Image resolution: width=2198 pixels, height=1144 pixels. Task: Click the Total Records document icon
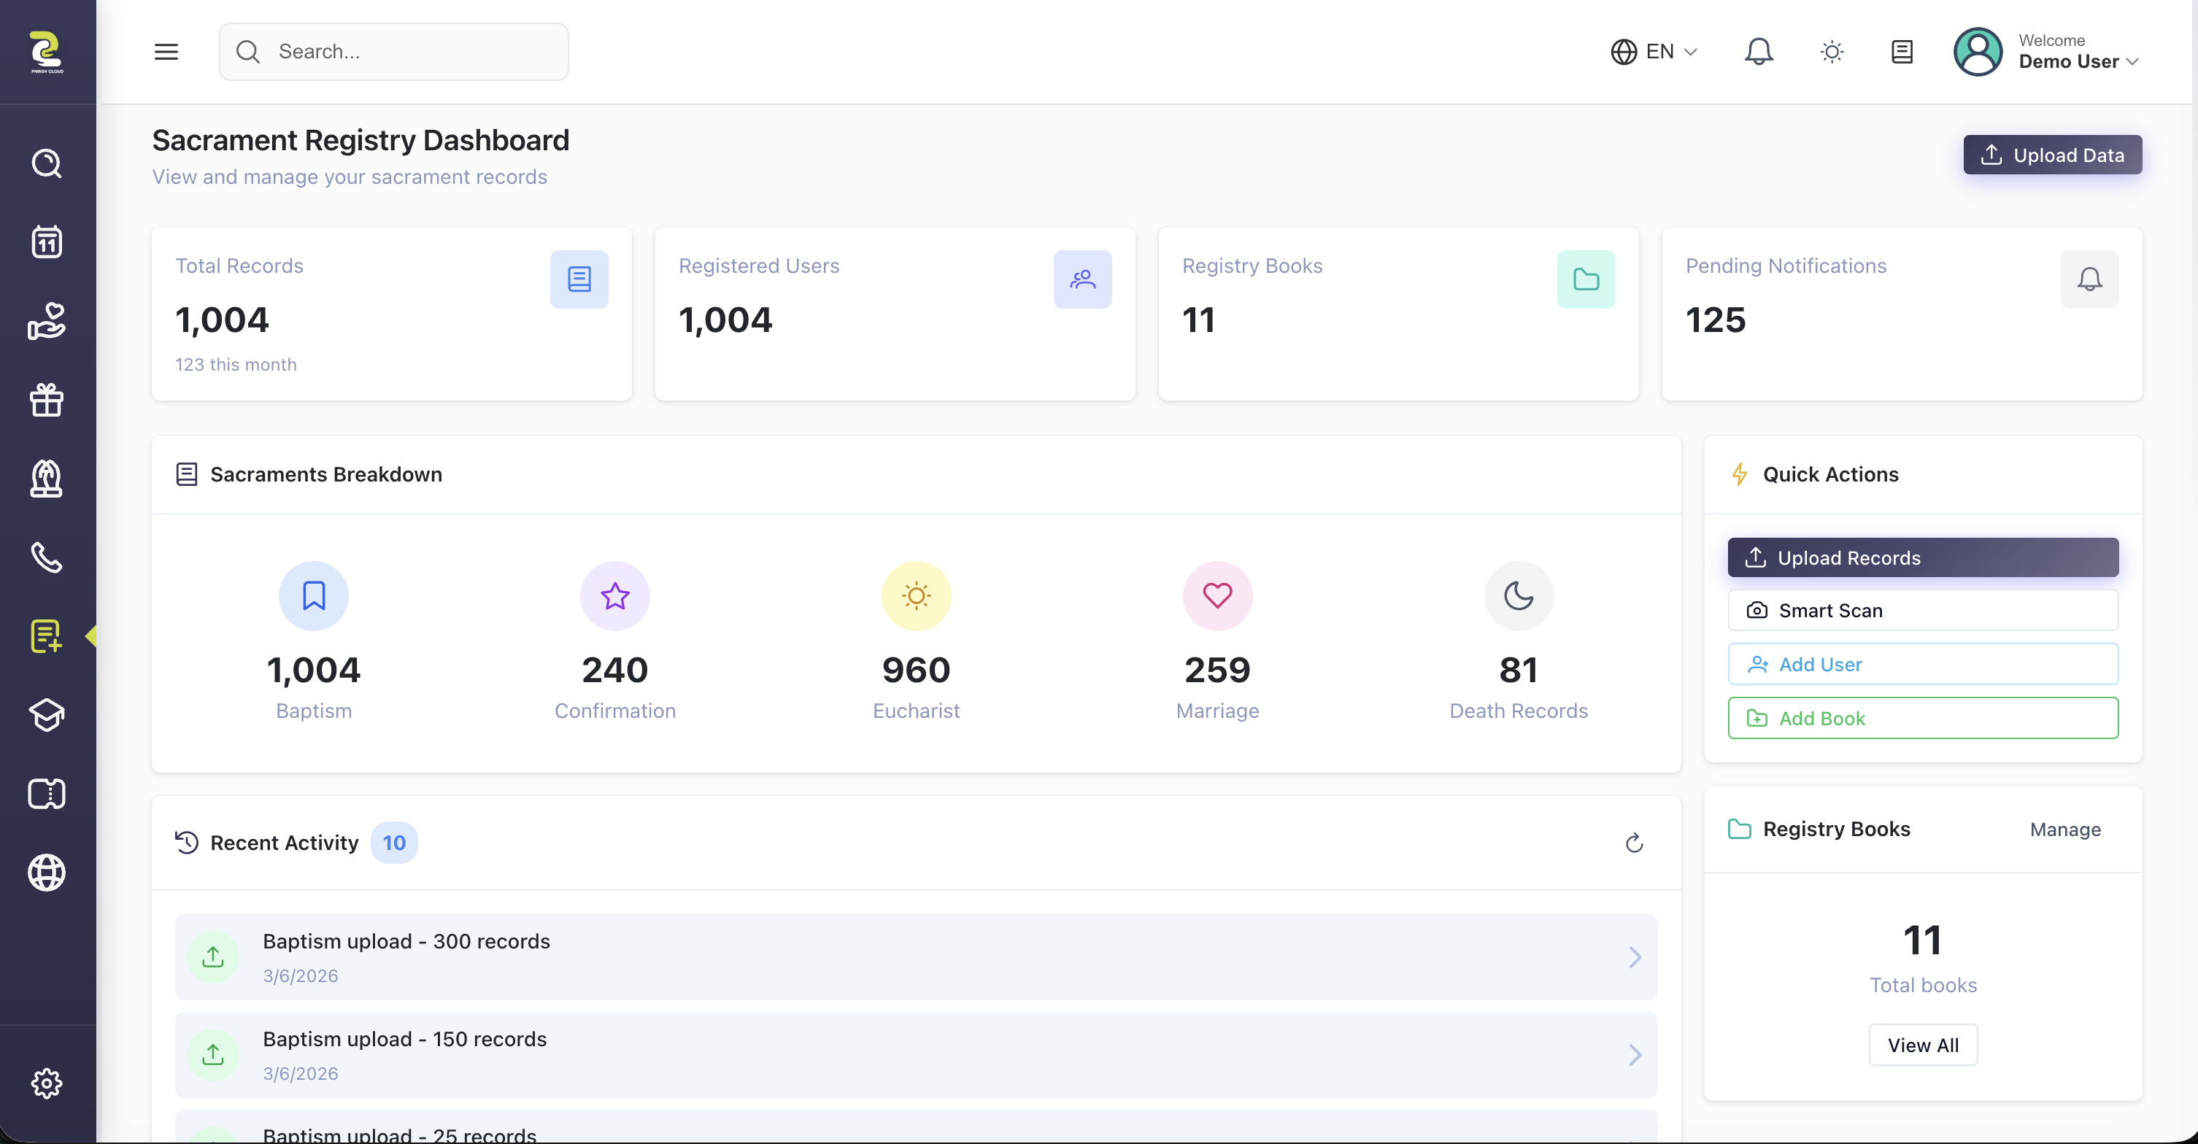click(x=579, y=279)
